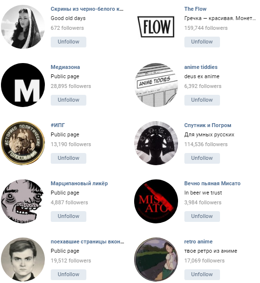The image size is (260, 283).
Task: Unfollow retro anime page
Action: pos(202,274)
